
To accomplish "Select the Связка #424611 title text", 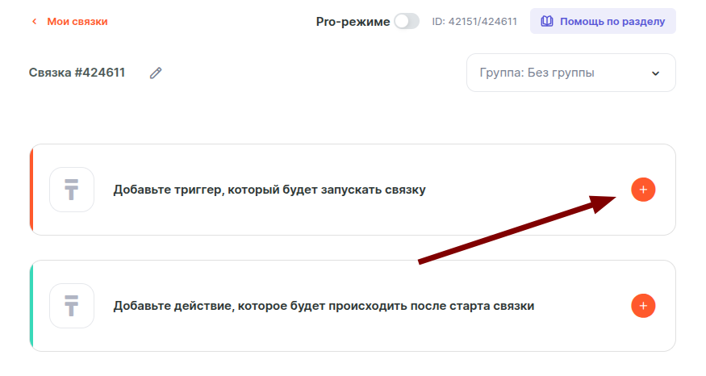I will pos(77,73).
